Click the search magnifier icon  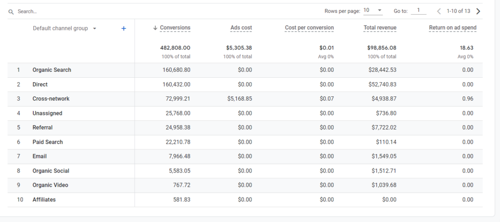[x=11, y=12]
